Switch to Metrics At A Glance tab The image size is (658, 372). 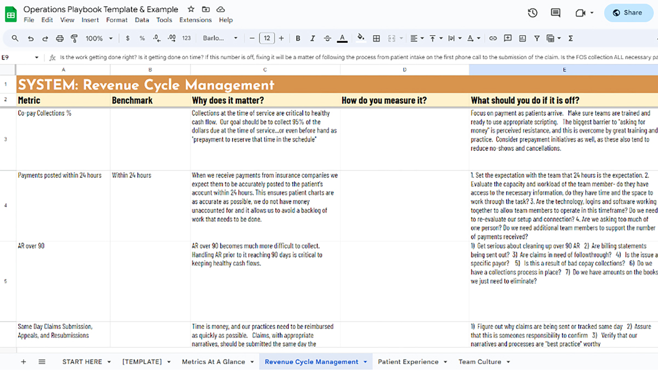218,362
